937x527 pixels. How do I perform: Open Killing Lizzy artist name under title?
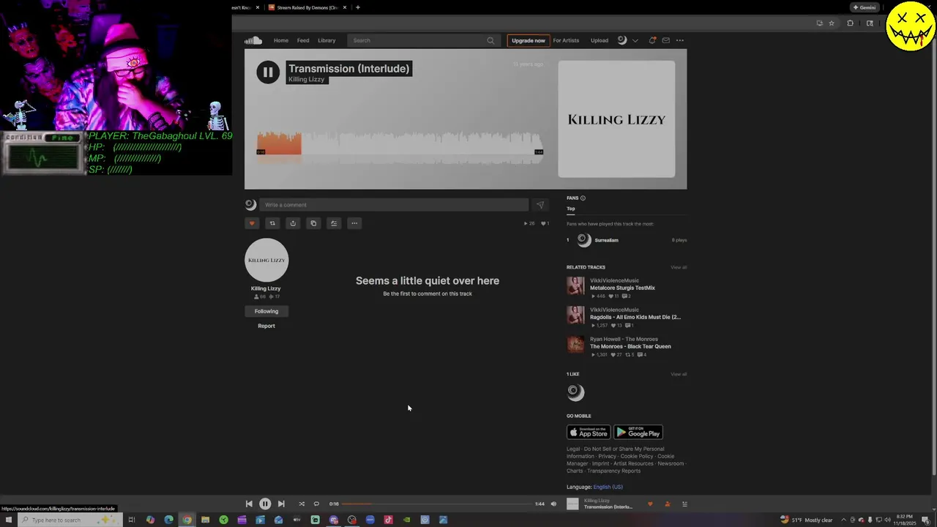tap(306, 79)
